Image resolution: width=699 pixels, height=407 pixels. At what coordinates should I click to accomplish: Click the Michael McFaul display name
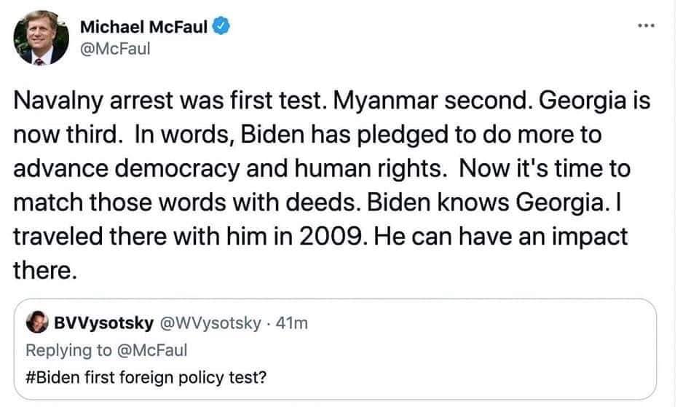click(143, 28)
